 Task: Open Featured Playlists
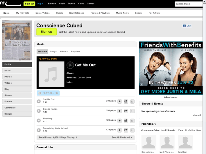pyautogui.click(x=100, y=13)
